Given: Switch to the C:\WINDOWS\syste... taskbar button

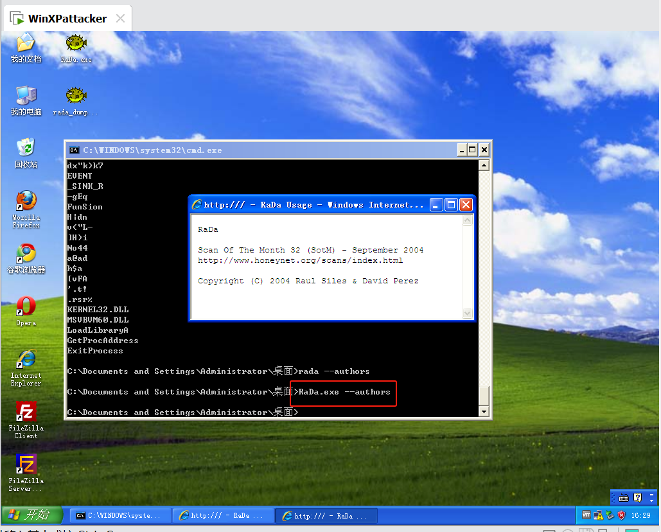Looking at the screenshot, I should (120, 515).
